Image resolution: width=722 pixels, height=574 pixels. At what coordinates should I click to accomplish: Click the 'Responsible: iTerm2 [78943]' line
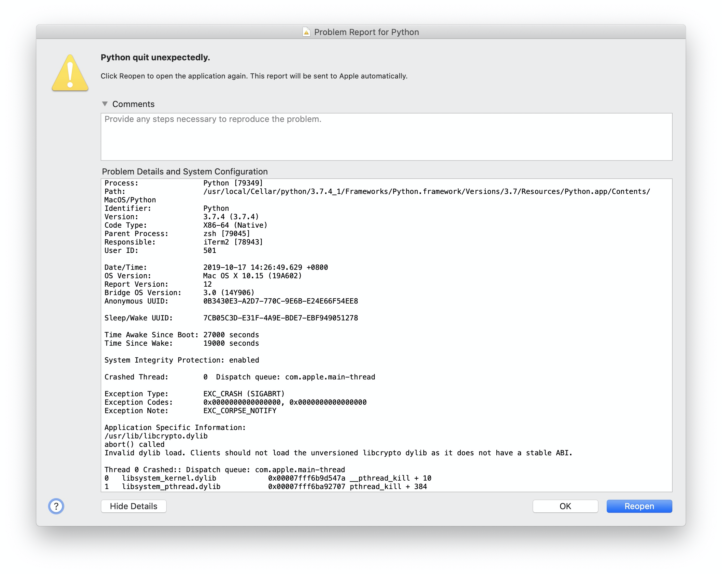point(183,242)
